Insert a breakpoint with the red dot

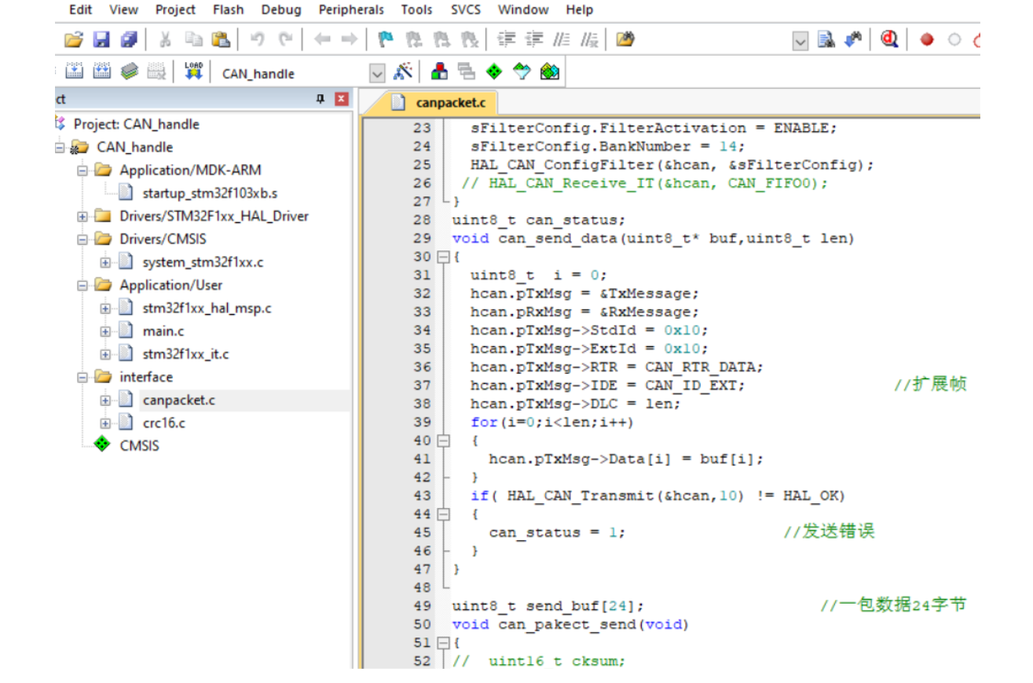pos(927,39)
